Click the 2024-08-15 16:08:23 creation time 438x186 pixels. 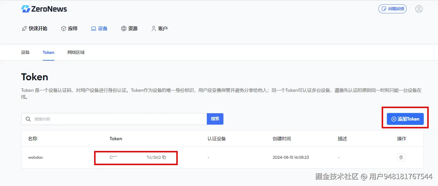coord(291,157)
